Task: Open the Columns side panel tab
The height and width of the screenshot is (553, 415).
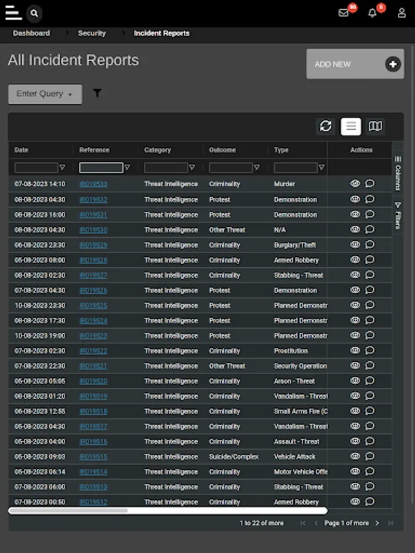Action: (398, 174)
